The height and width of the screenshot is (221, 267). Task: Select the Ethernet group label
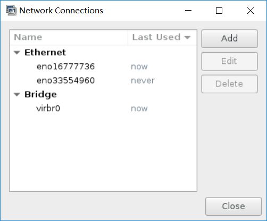pos(45,52)
